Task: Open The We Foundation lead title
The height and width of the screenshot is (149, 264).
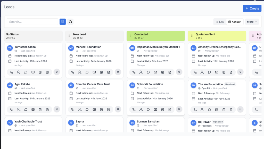Action: [210, 84]
